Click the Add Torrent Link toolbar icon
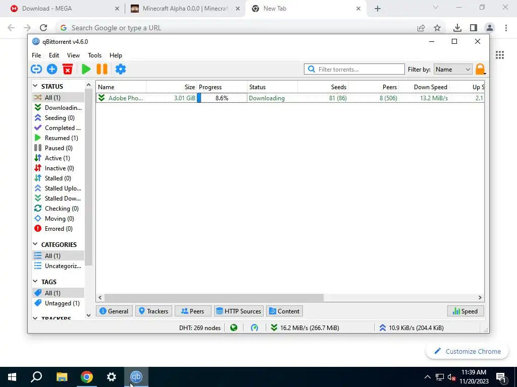 36,69
